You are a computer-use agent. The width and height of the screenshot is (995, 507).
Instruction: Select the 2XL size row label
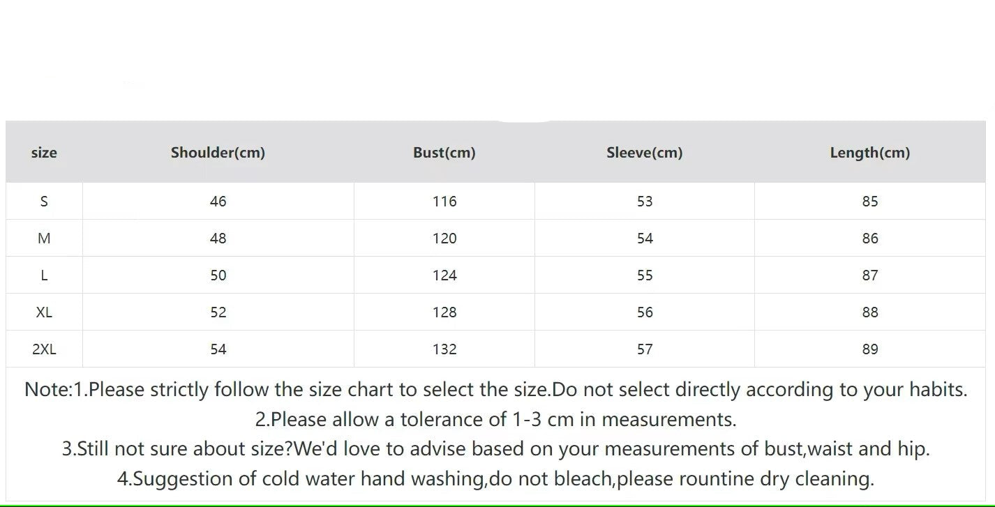tap(44, 349)
